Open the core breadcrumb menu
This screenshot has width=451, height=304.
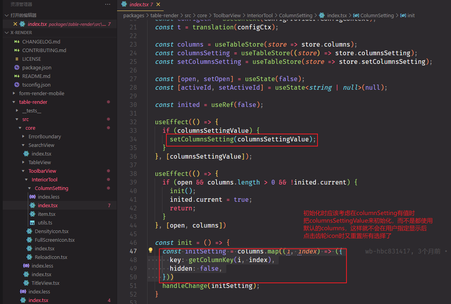(x=202, y=15)
